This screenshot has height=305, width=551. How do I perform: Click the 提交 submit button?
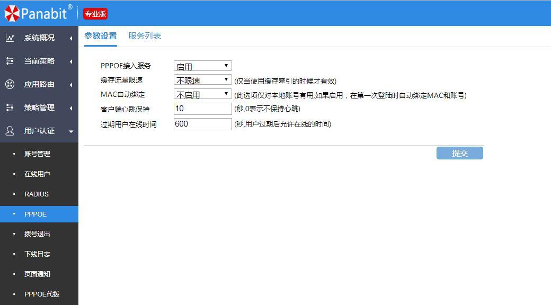pyautogui.click(x=460, y=153)
